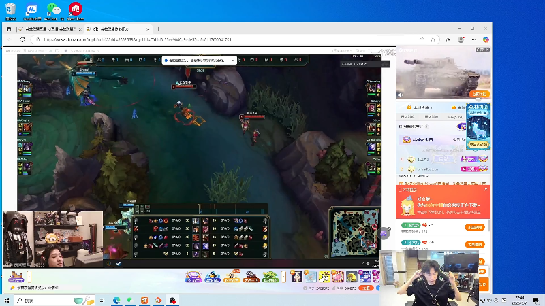
Task: Click the scrollbar in the chat panel
Action: (x=489, y=226)
